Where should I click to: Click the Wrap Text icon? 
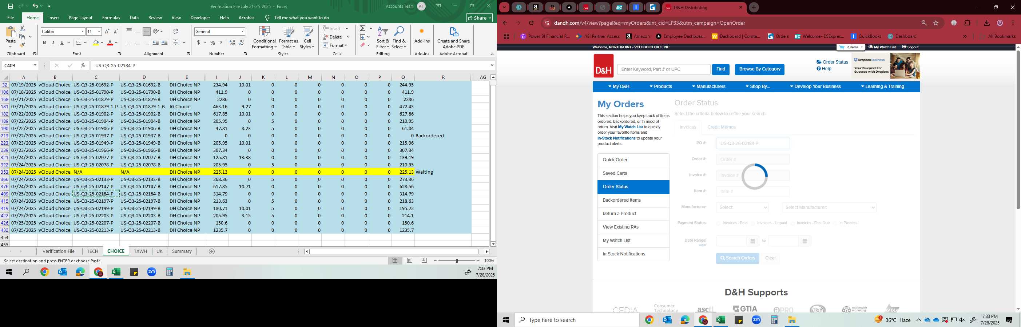click(x=176, y=31)
